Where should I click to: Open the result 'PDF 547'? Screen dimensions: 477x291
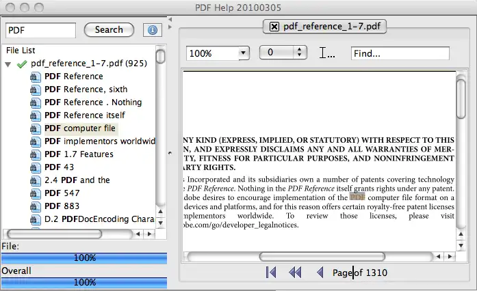62,193
